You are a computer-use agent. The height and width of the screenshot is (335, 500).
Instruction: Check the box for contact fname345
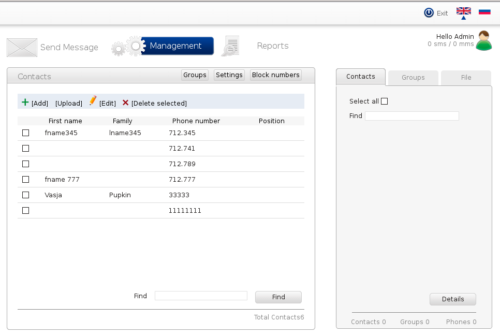coord(25,133)
